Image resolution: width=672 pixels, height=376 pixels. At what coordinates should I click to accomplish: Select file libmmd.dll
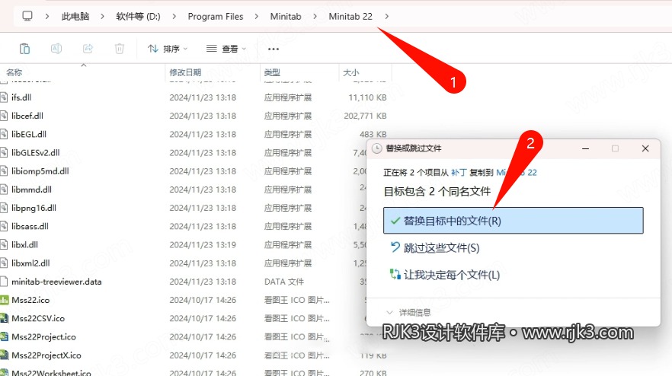click(32, 190)
